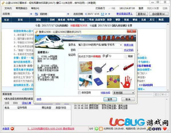The width and height of the screenshot is (171, 133).
Task: Click the 添加儿童 link
Action: (x=27, y=103)
